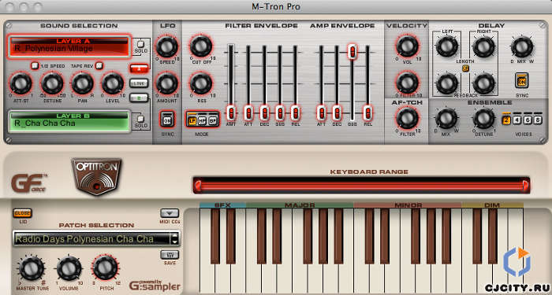Screen dimensions: 552x295
Task: Click the MAJOR keyboard zone label
Action: click(300, 205)
